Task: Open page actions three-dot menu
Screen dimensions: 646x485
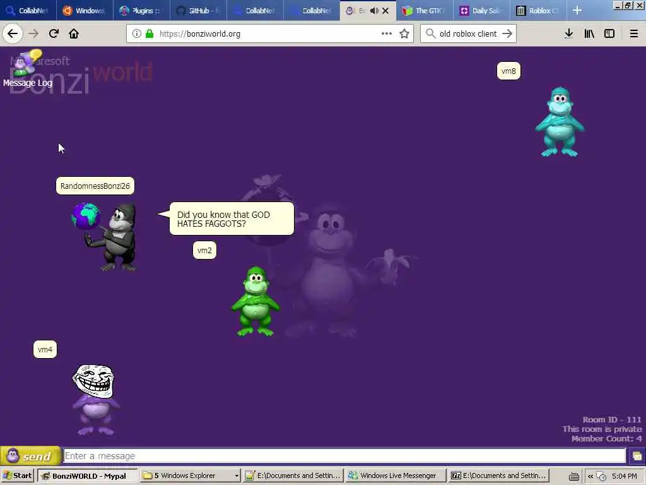Action: (x=387, y=33)
